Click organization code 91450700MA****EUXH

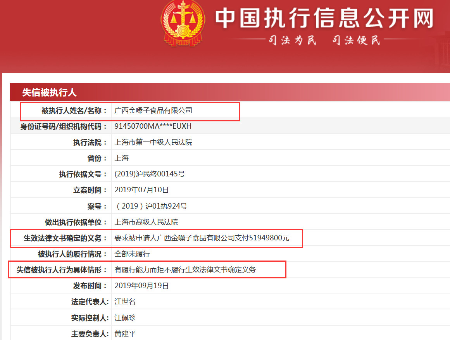(153, 126)
